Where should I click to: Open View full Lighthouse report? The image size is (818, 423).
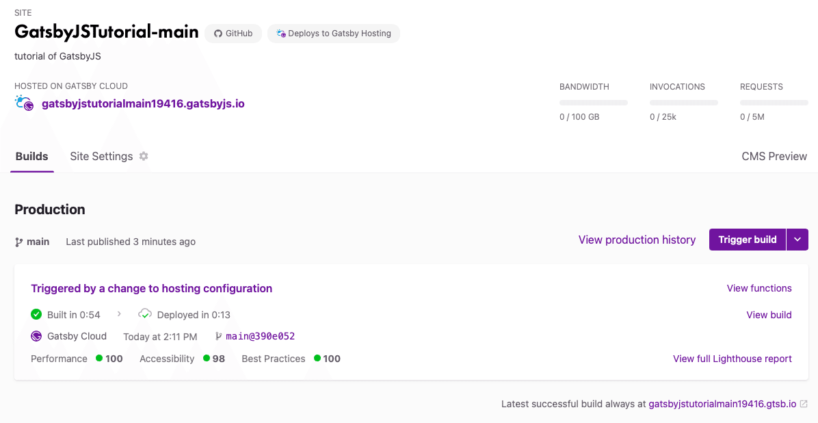(x=732, y=359)
